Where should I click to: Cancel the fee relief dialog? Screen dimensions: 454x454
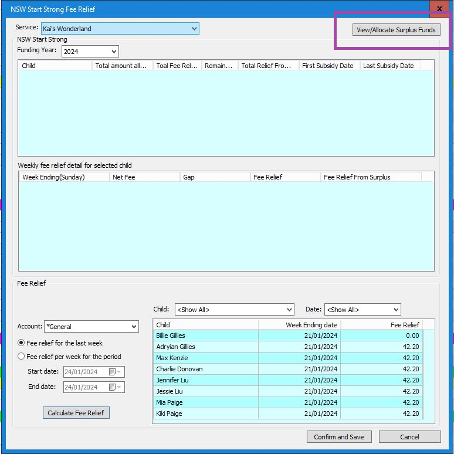coord(409,437)
